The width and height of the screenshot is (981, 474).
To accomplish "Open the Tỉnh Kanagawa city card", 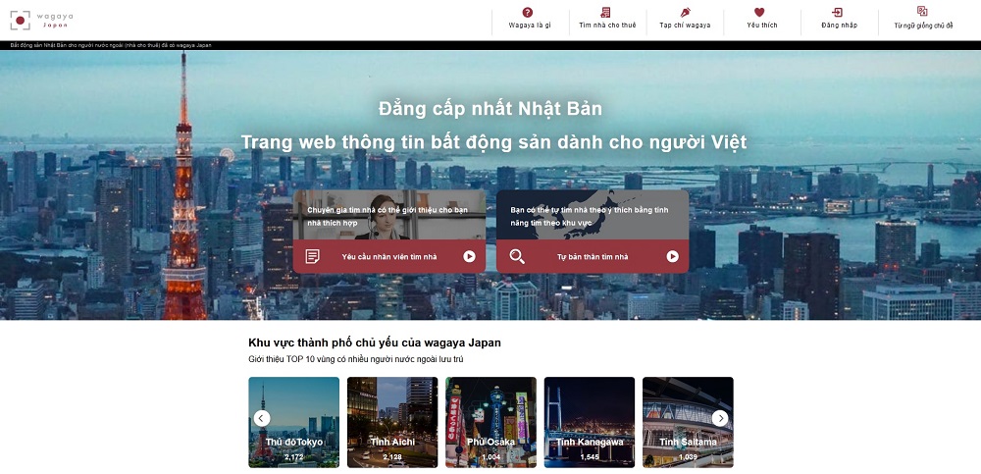I will [590, 422].
